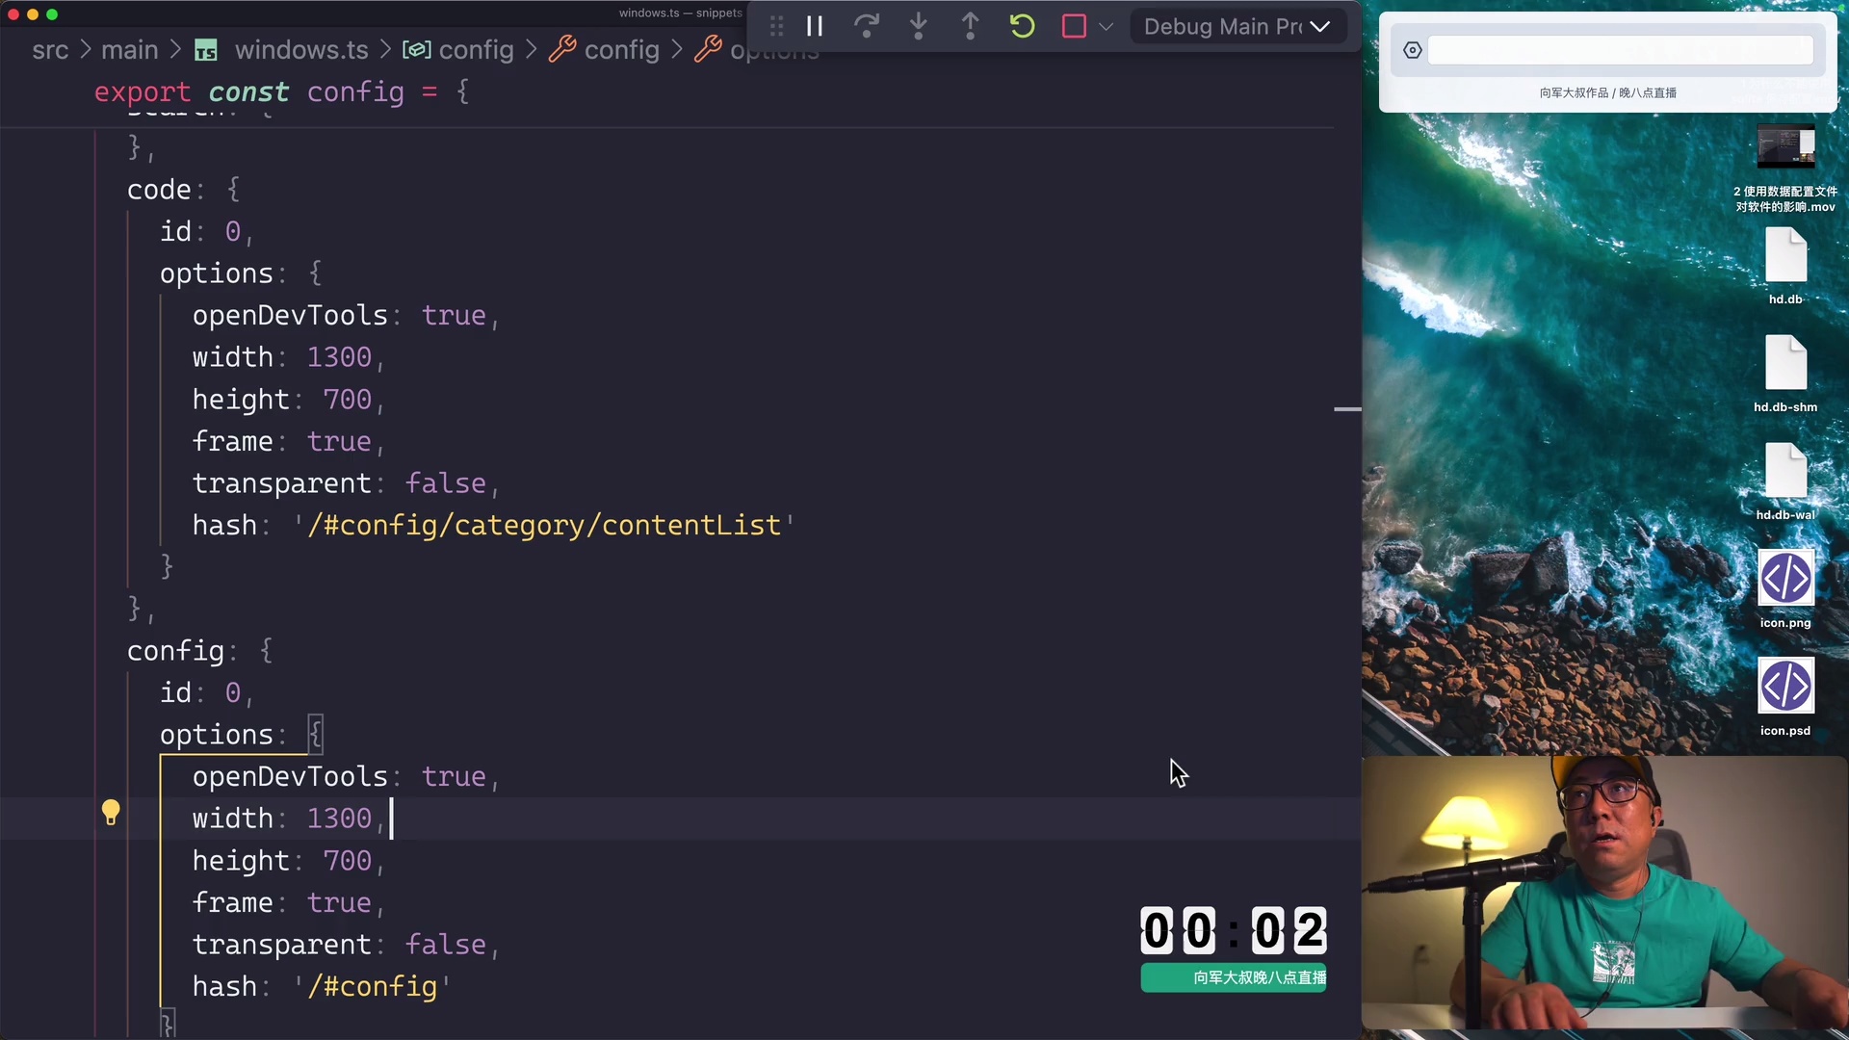Viewport: 1849px width, 1040px height.
Task: Restart the debugging session
Action: (1022, 26)
